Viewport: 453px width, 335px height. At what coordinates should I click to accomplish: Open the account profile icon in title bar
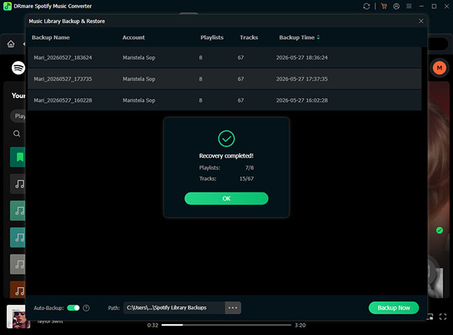(397, 6)
